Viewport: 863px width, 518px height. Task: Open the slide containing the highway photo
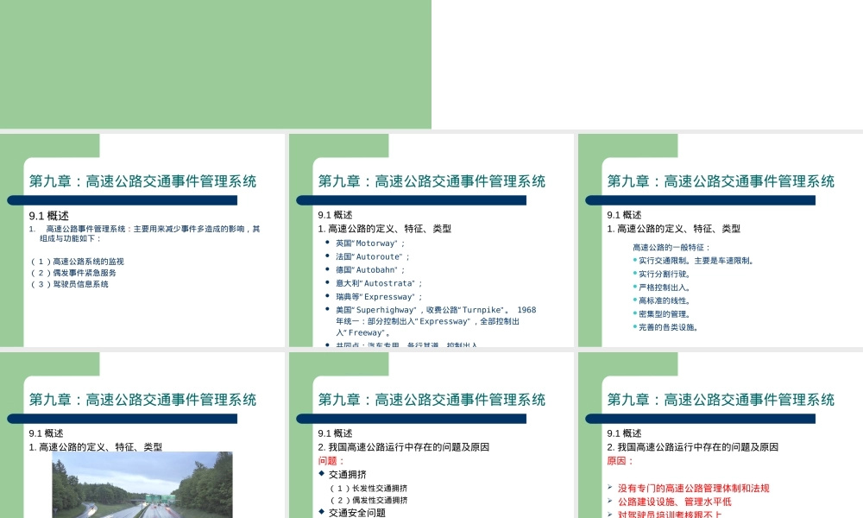click(142, 435)
